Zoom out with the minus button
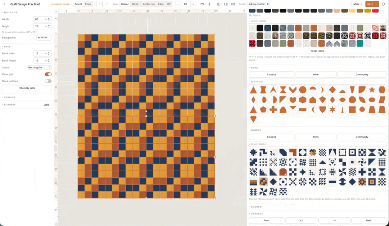This screenshot has width=389, height=226. pyautogui.click(x=178, y=4)
